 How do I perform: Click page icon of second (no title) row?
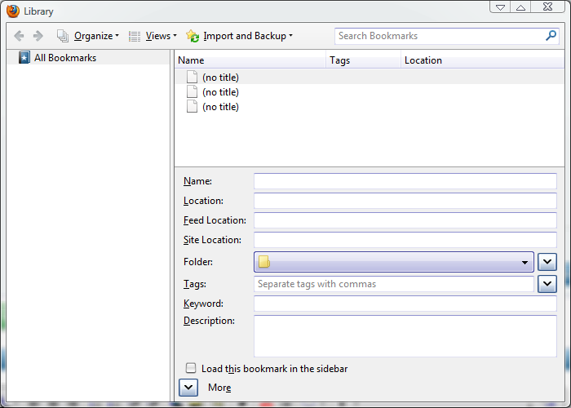tap(192, 91)
